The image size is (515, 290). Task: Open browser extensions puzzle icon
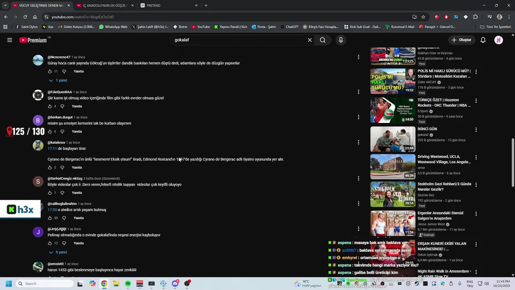(476, 17)
